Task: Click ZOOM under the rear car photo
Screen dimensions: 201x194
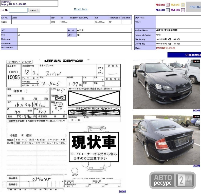Action: pos(196,166)
